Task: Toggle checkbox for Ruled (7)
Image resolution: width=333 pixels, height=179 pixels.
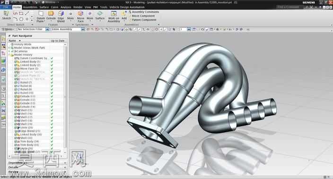Action: pos(16,83)
